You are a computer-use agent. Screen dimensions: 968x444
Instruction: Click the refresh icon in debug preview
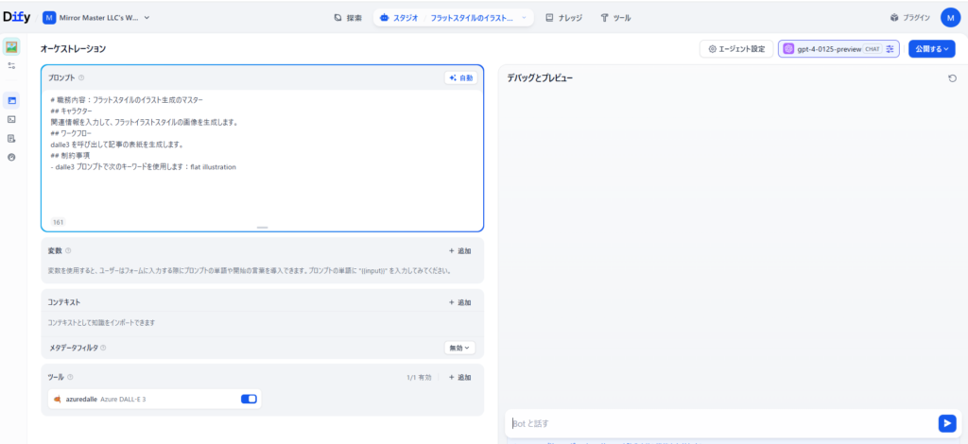952,78
